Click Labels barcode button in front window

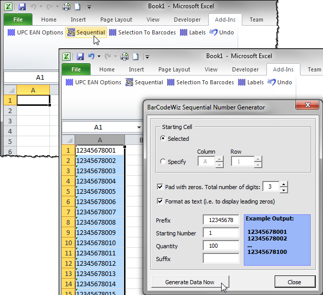point(251,82)
